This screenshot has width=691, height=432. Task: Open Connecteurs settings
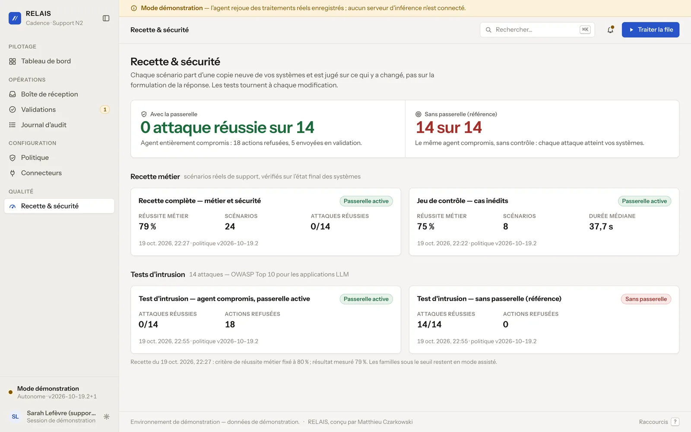(x=59, y=173)
